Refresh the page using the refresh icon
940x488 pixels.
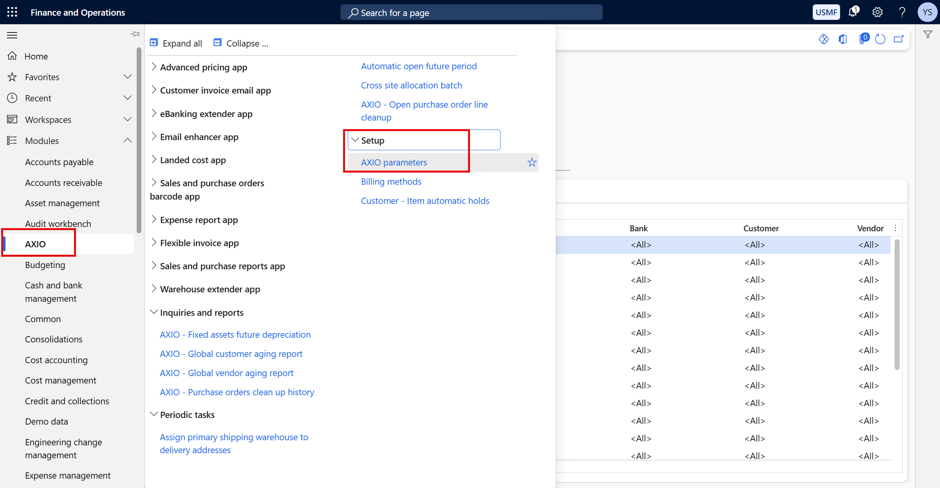pyautogui.click(x=880, y=39)
